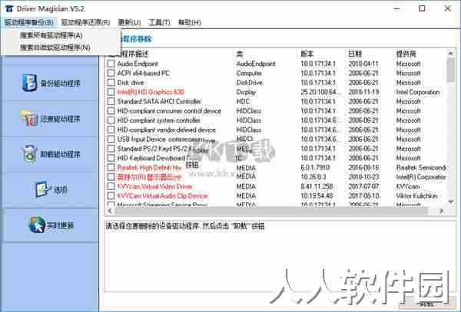Select Standard SATA AHCI Controller row text
The height and width of the screenshot is (312, 461).
click(x=159, y=101)
